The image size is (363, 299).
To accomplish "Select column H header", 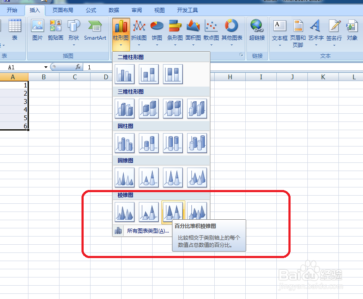I will click(230, 77).
